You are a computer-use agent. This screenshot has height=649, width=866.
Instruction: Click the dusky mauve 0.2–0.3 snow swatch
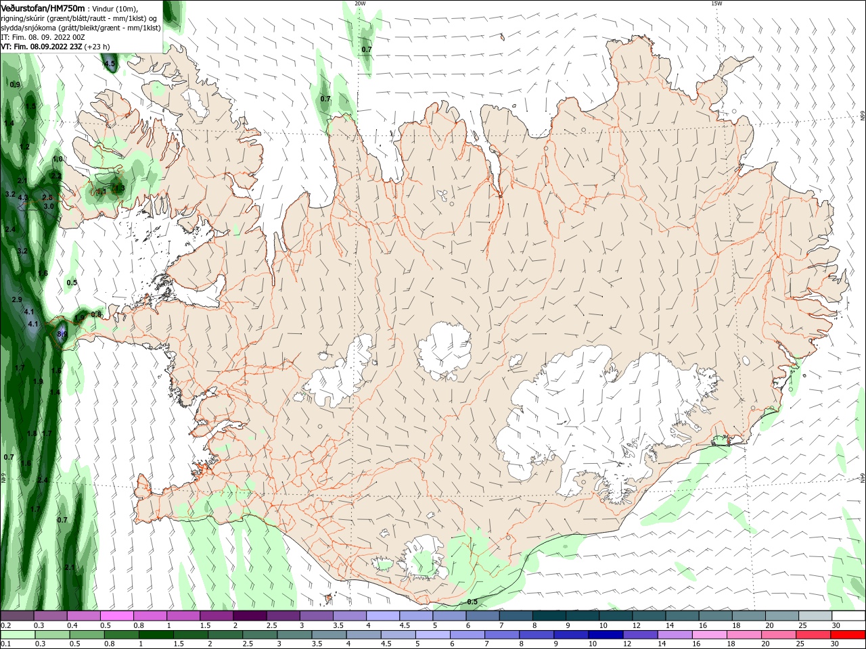tap(19, 616)
